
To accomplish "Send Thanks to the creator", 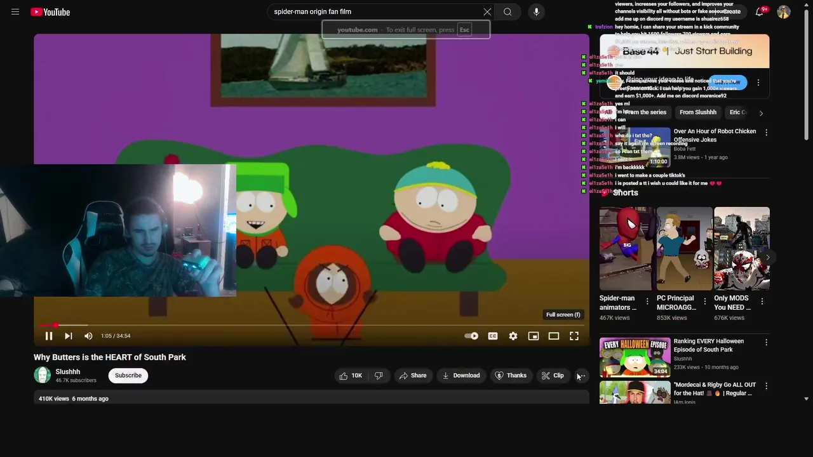I will (x=511, y=376).
